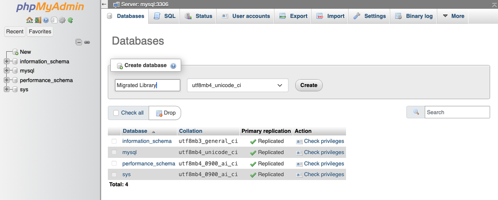Expand the mysql database tree node

click(6, 71)
